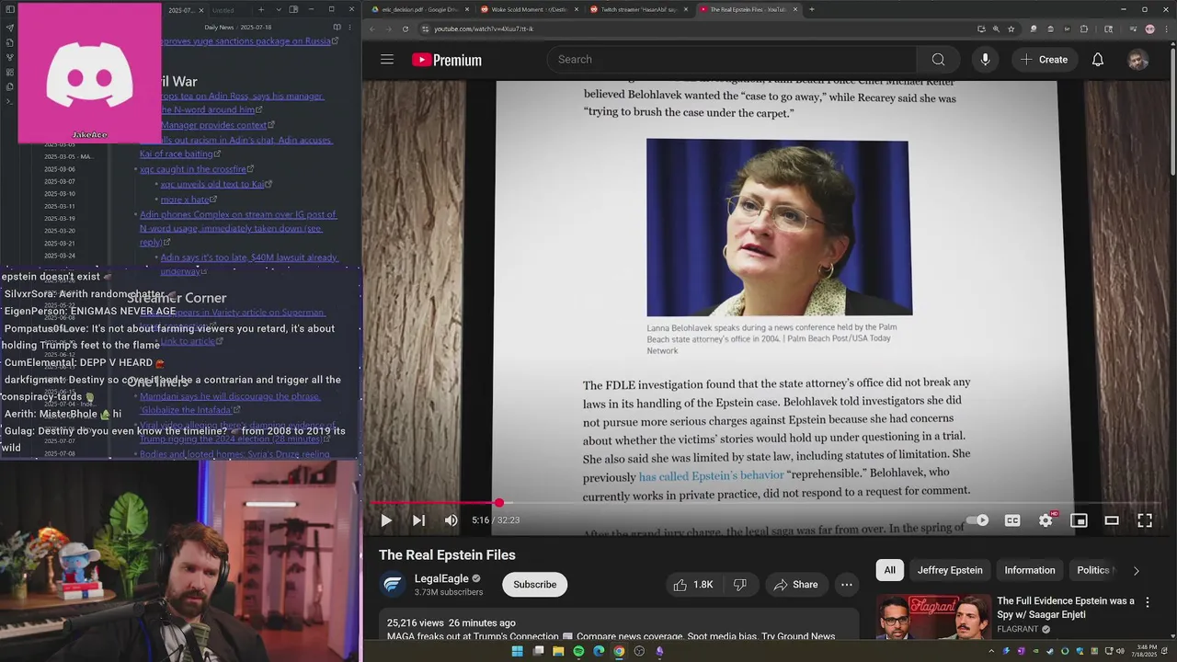The width and height of the screenshot is (1177, 662).
Task: Play the video
Action: 386,520
